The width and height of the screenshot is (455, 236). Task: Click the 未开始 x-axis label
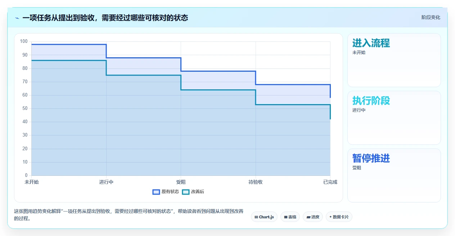tap(32, 182)
